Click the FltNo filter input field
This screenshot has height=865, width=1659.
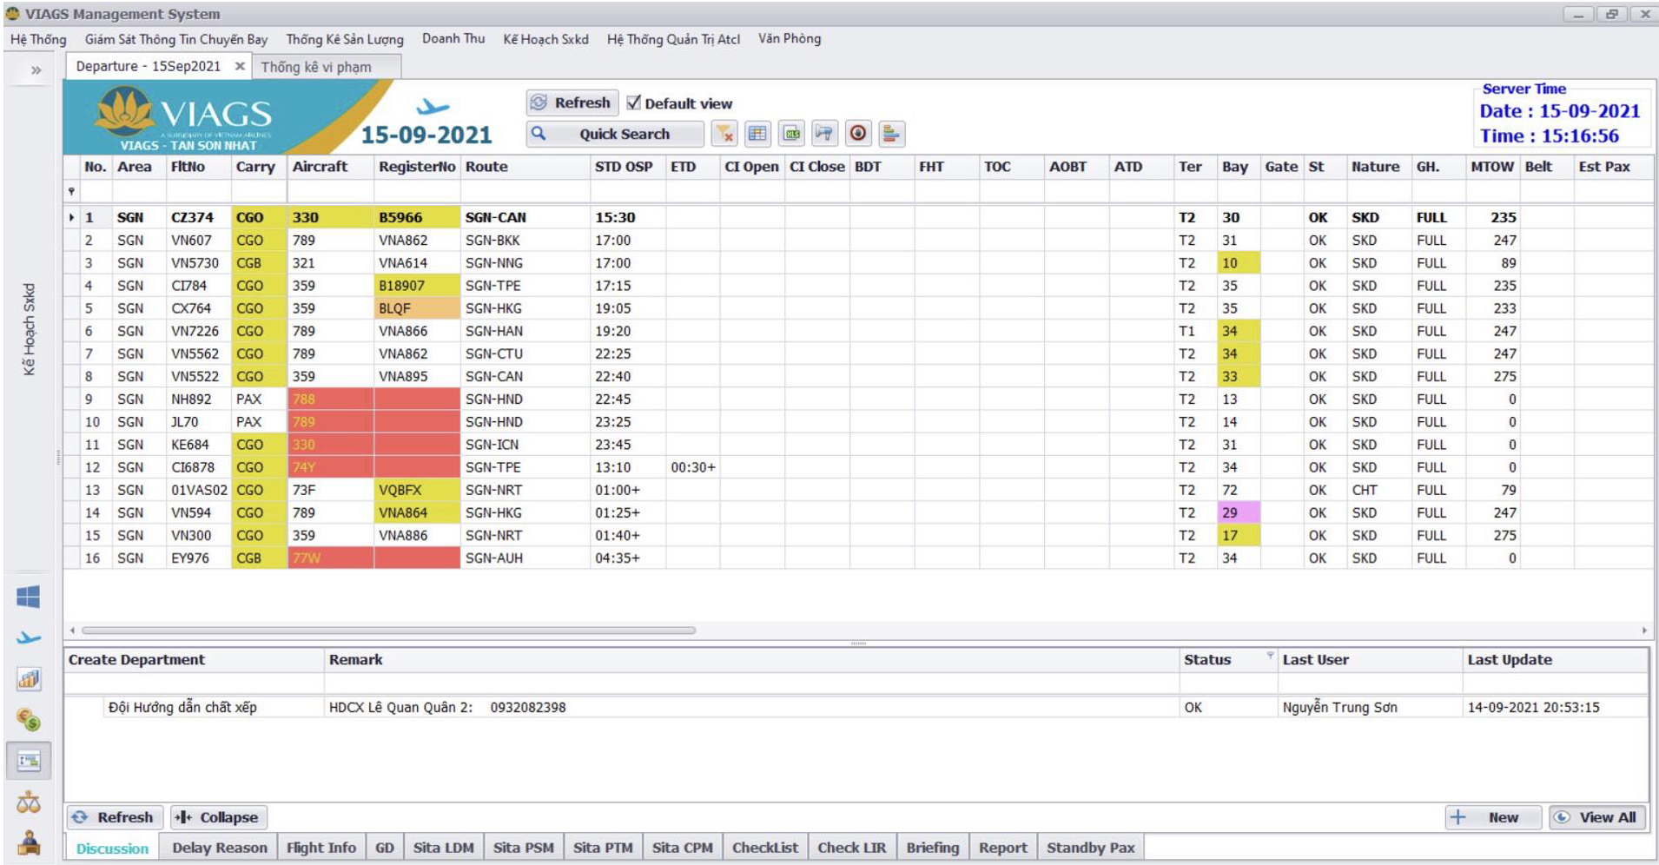[197, 191]
